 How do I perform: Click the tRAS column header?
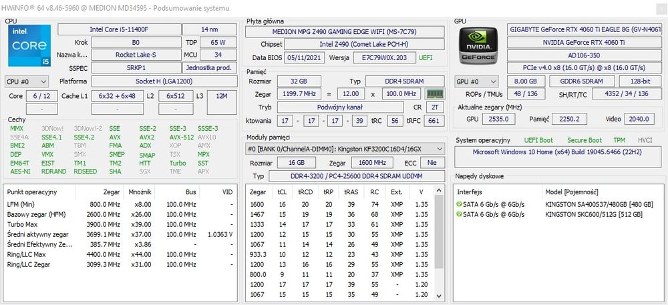(x=351, y=192)
